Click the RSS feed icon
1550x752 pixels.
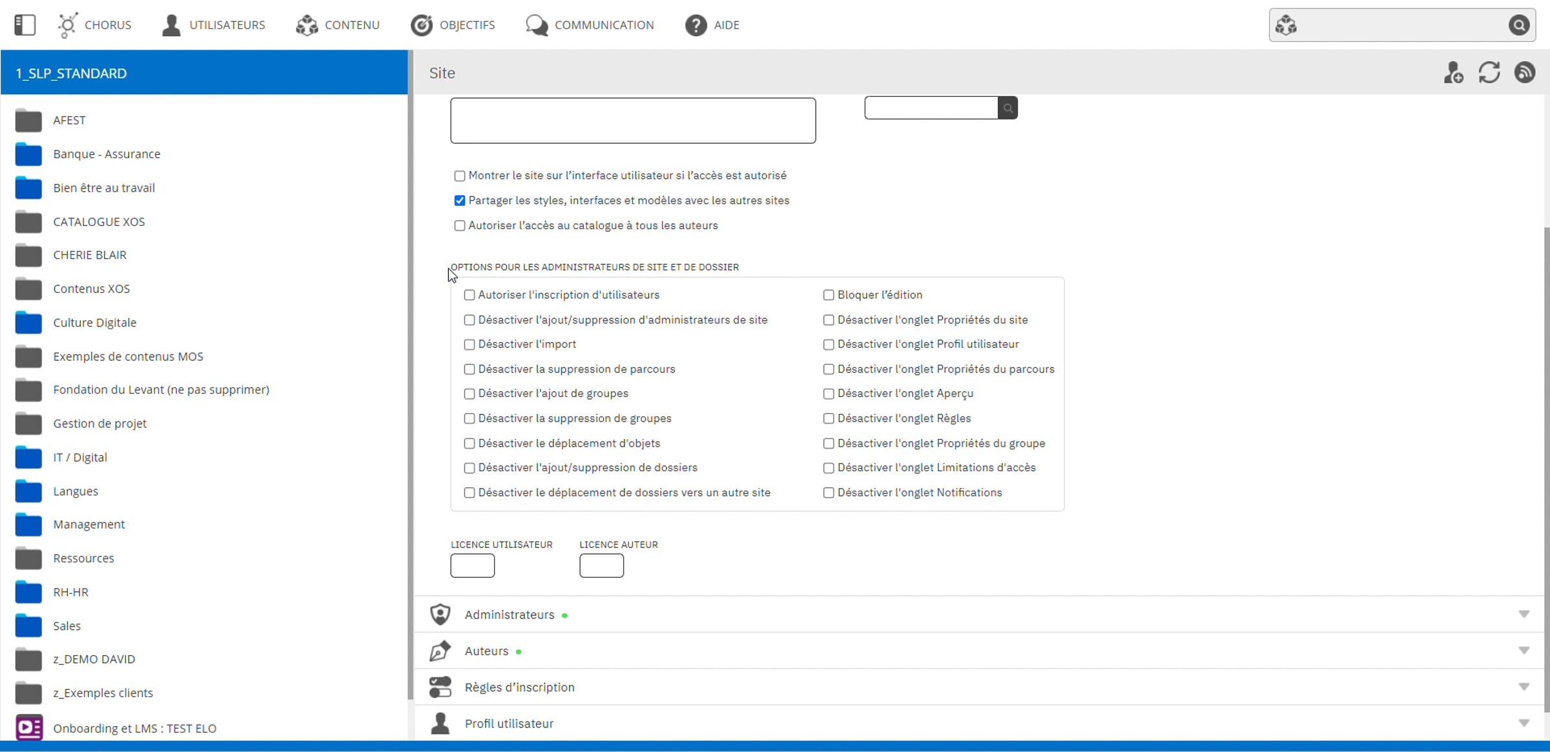point(1525,73)
